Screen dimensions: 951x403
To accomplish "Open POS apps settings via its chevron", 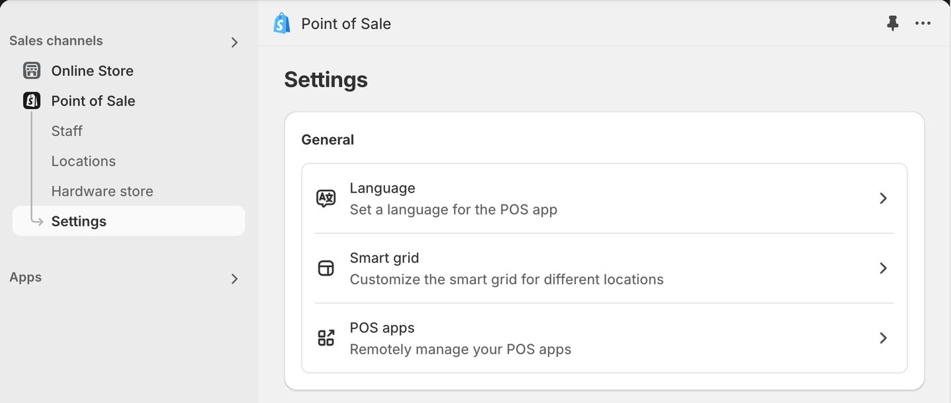I will 883,338.
